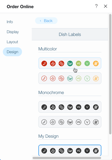Open the help question mark icon
The width and height of the screenshot is (112, 160).
pos(96,6)
